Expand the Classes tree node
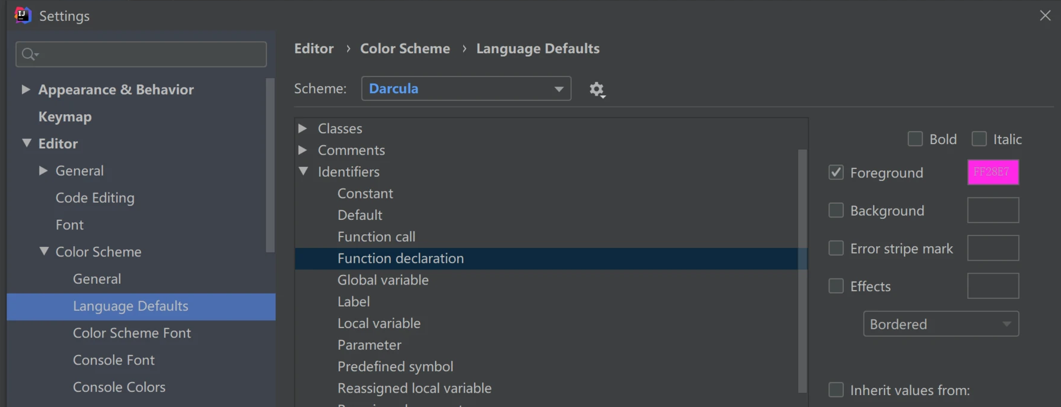 (x=303, y=128)
